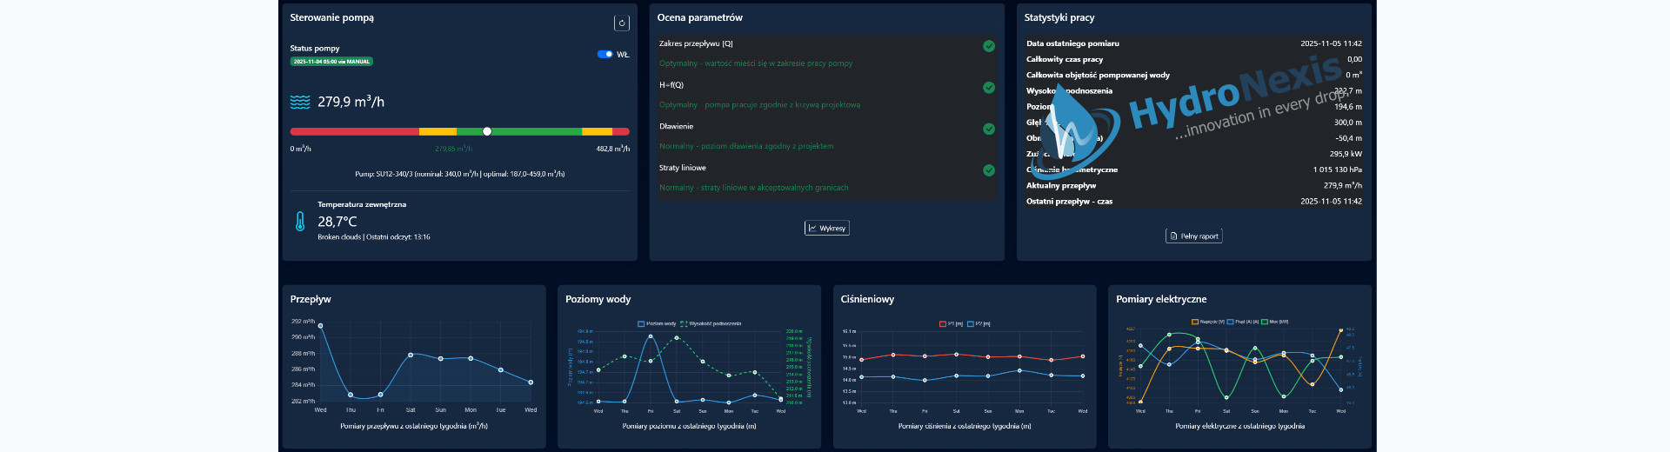Viewport: 1670px width, 452px height.
Task: Click the thermometer temperature icon
Action: coord(300,222)
